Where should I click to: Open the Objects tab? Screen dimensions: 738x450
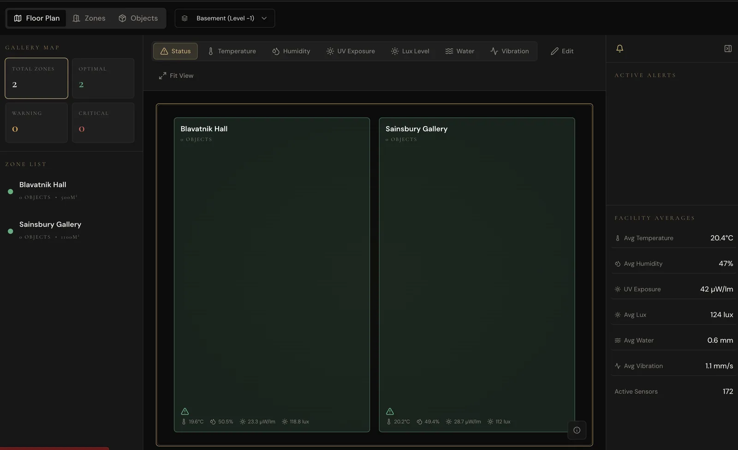pos(138,18)
